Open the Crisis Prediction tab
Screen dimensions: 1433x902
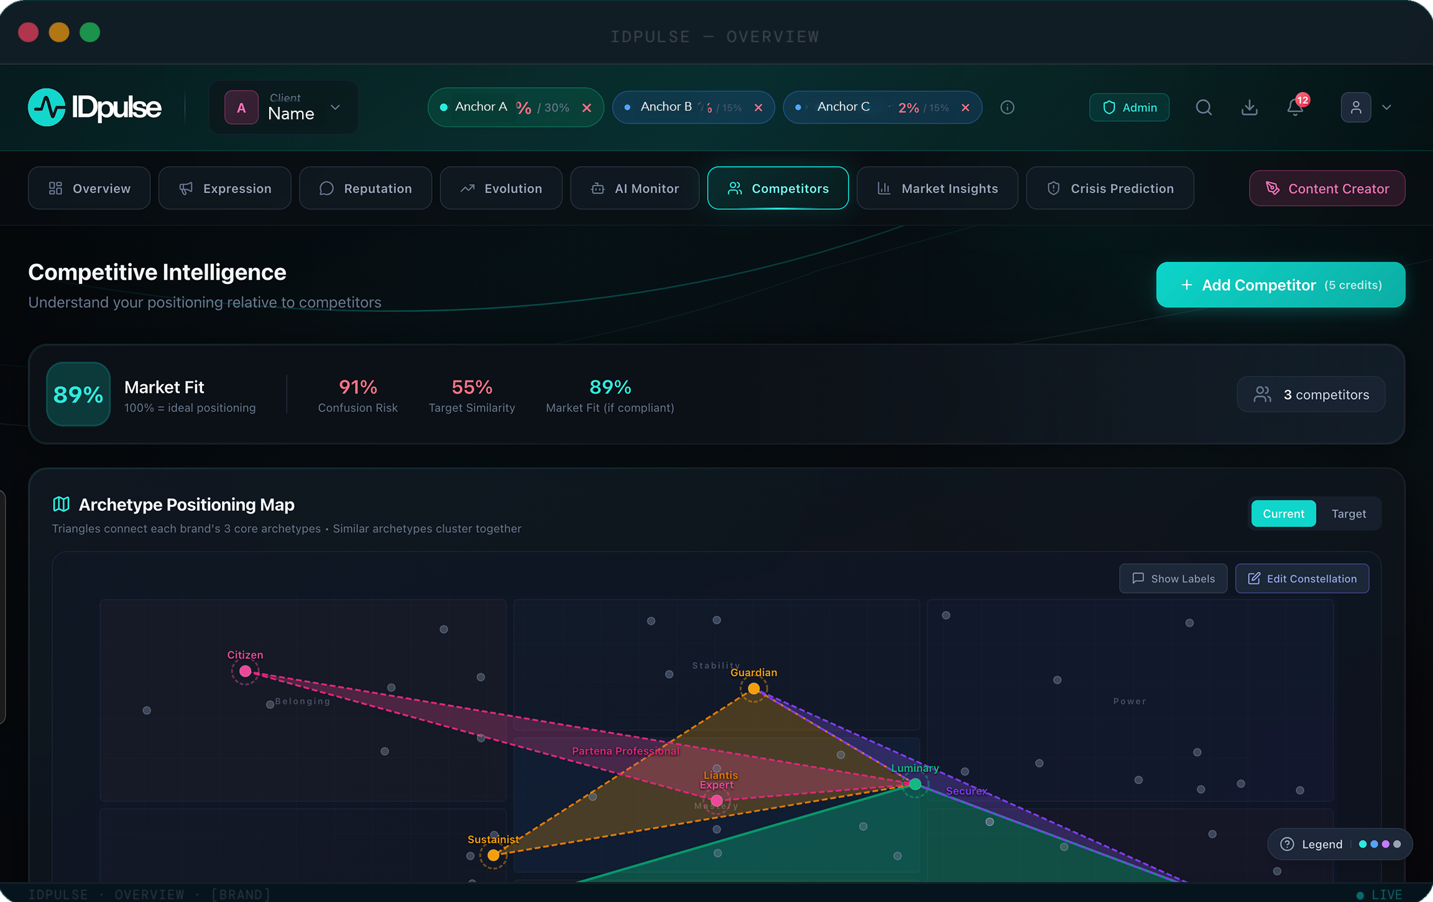(x=1110, y=188)
